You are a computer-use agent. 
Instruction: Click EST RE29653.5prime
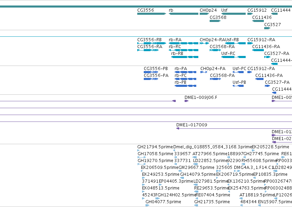coord(196,192)
